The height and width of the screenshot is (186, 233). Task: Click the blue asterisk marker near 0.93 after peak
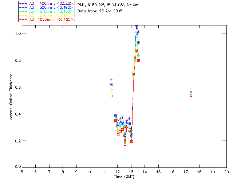point(138,43)
